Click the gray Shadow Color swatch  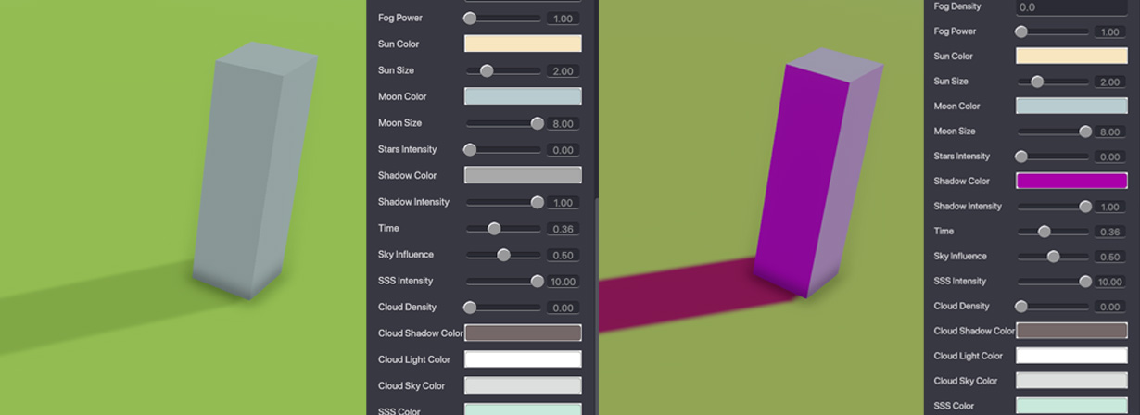[523, 175]
